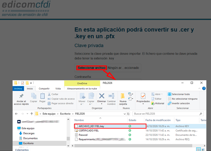The height and width of the screenshot is (151, 211).
Task: Click Editar in the ribbon
Action: tap(156, 99)
